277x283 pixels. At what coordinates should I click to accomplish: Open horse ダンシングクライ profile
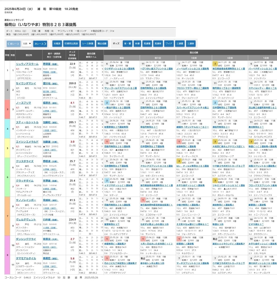tap(26, 239)
